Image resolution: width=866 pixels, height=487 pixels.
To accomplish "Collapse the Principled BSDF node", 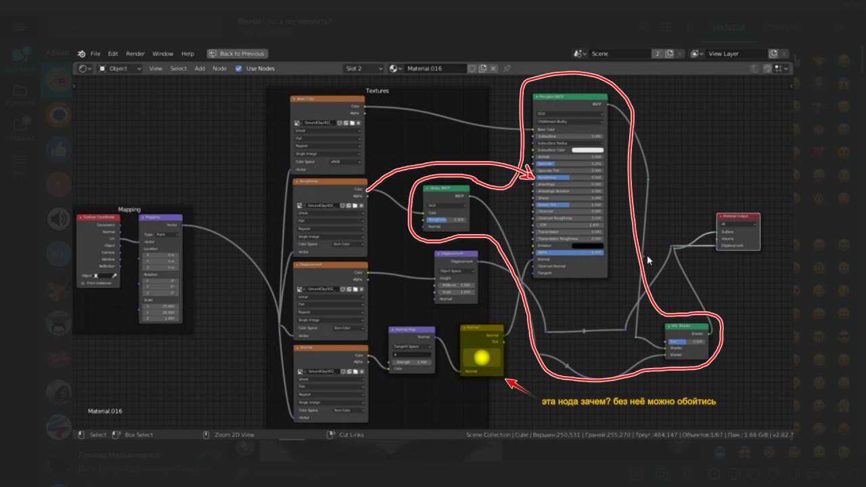I will pos(537,97).
